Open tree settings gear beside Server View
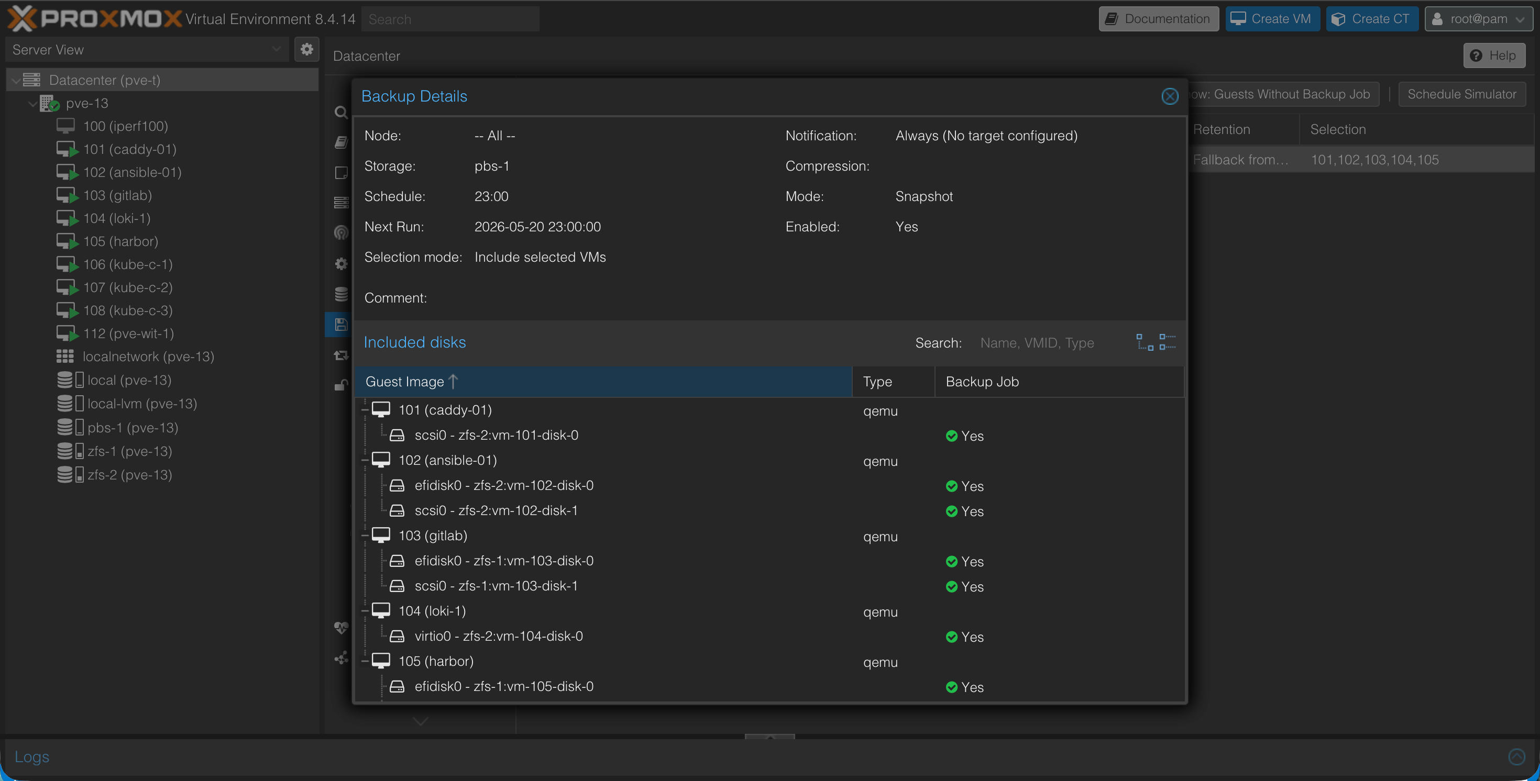 [x=306, y=49]
